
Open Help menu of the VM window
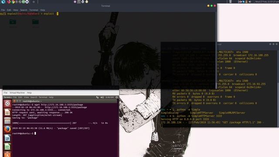pos(29,93)
